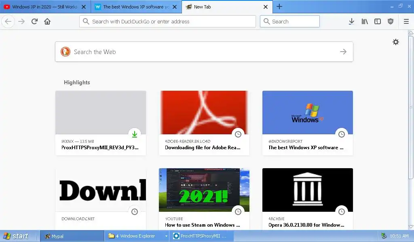Close the best Windows XP software tab

[x=175, y=7]
